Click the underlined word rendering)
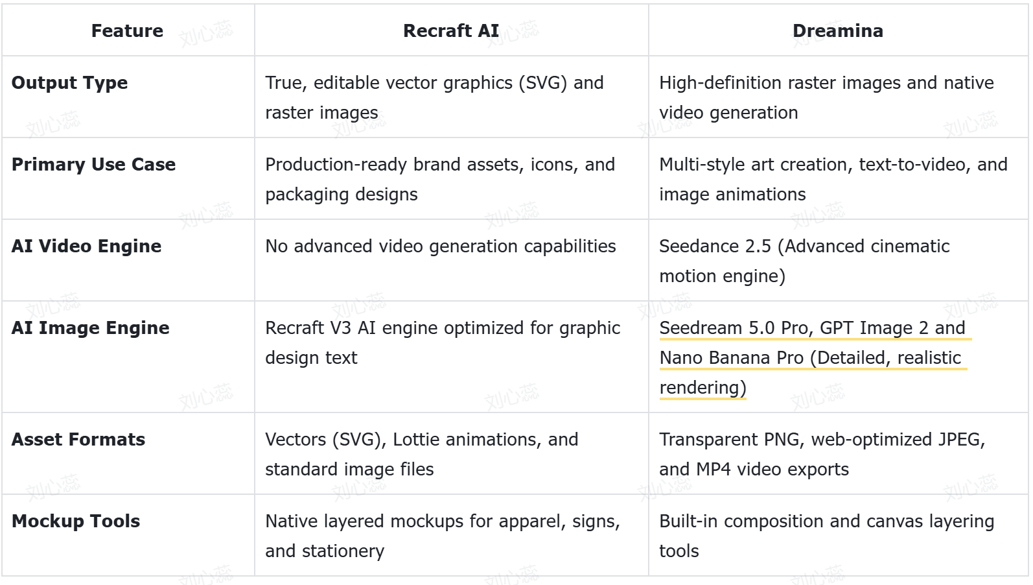 [x=703, y=388]
